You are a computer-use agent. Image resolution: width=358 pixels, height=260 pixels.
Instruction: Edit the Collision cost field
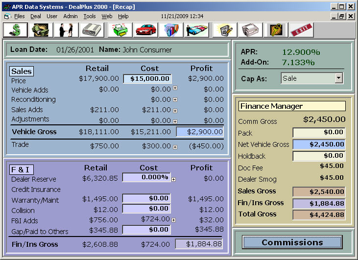pyautogui.click(x=146, y=209)
